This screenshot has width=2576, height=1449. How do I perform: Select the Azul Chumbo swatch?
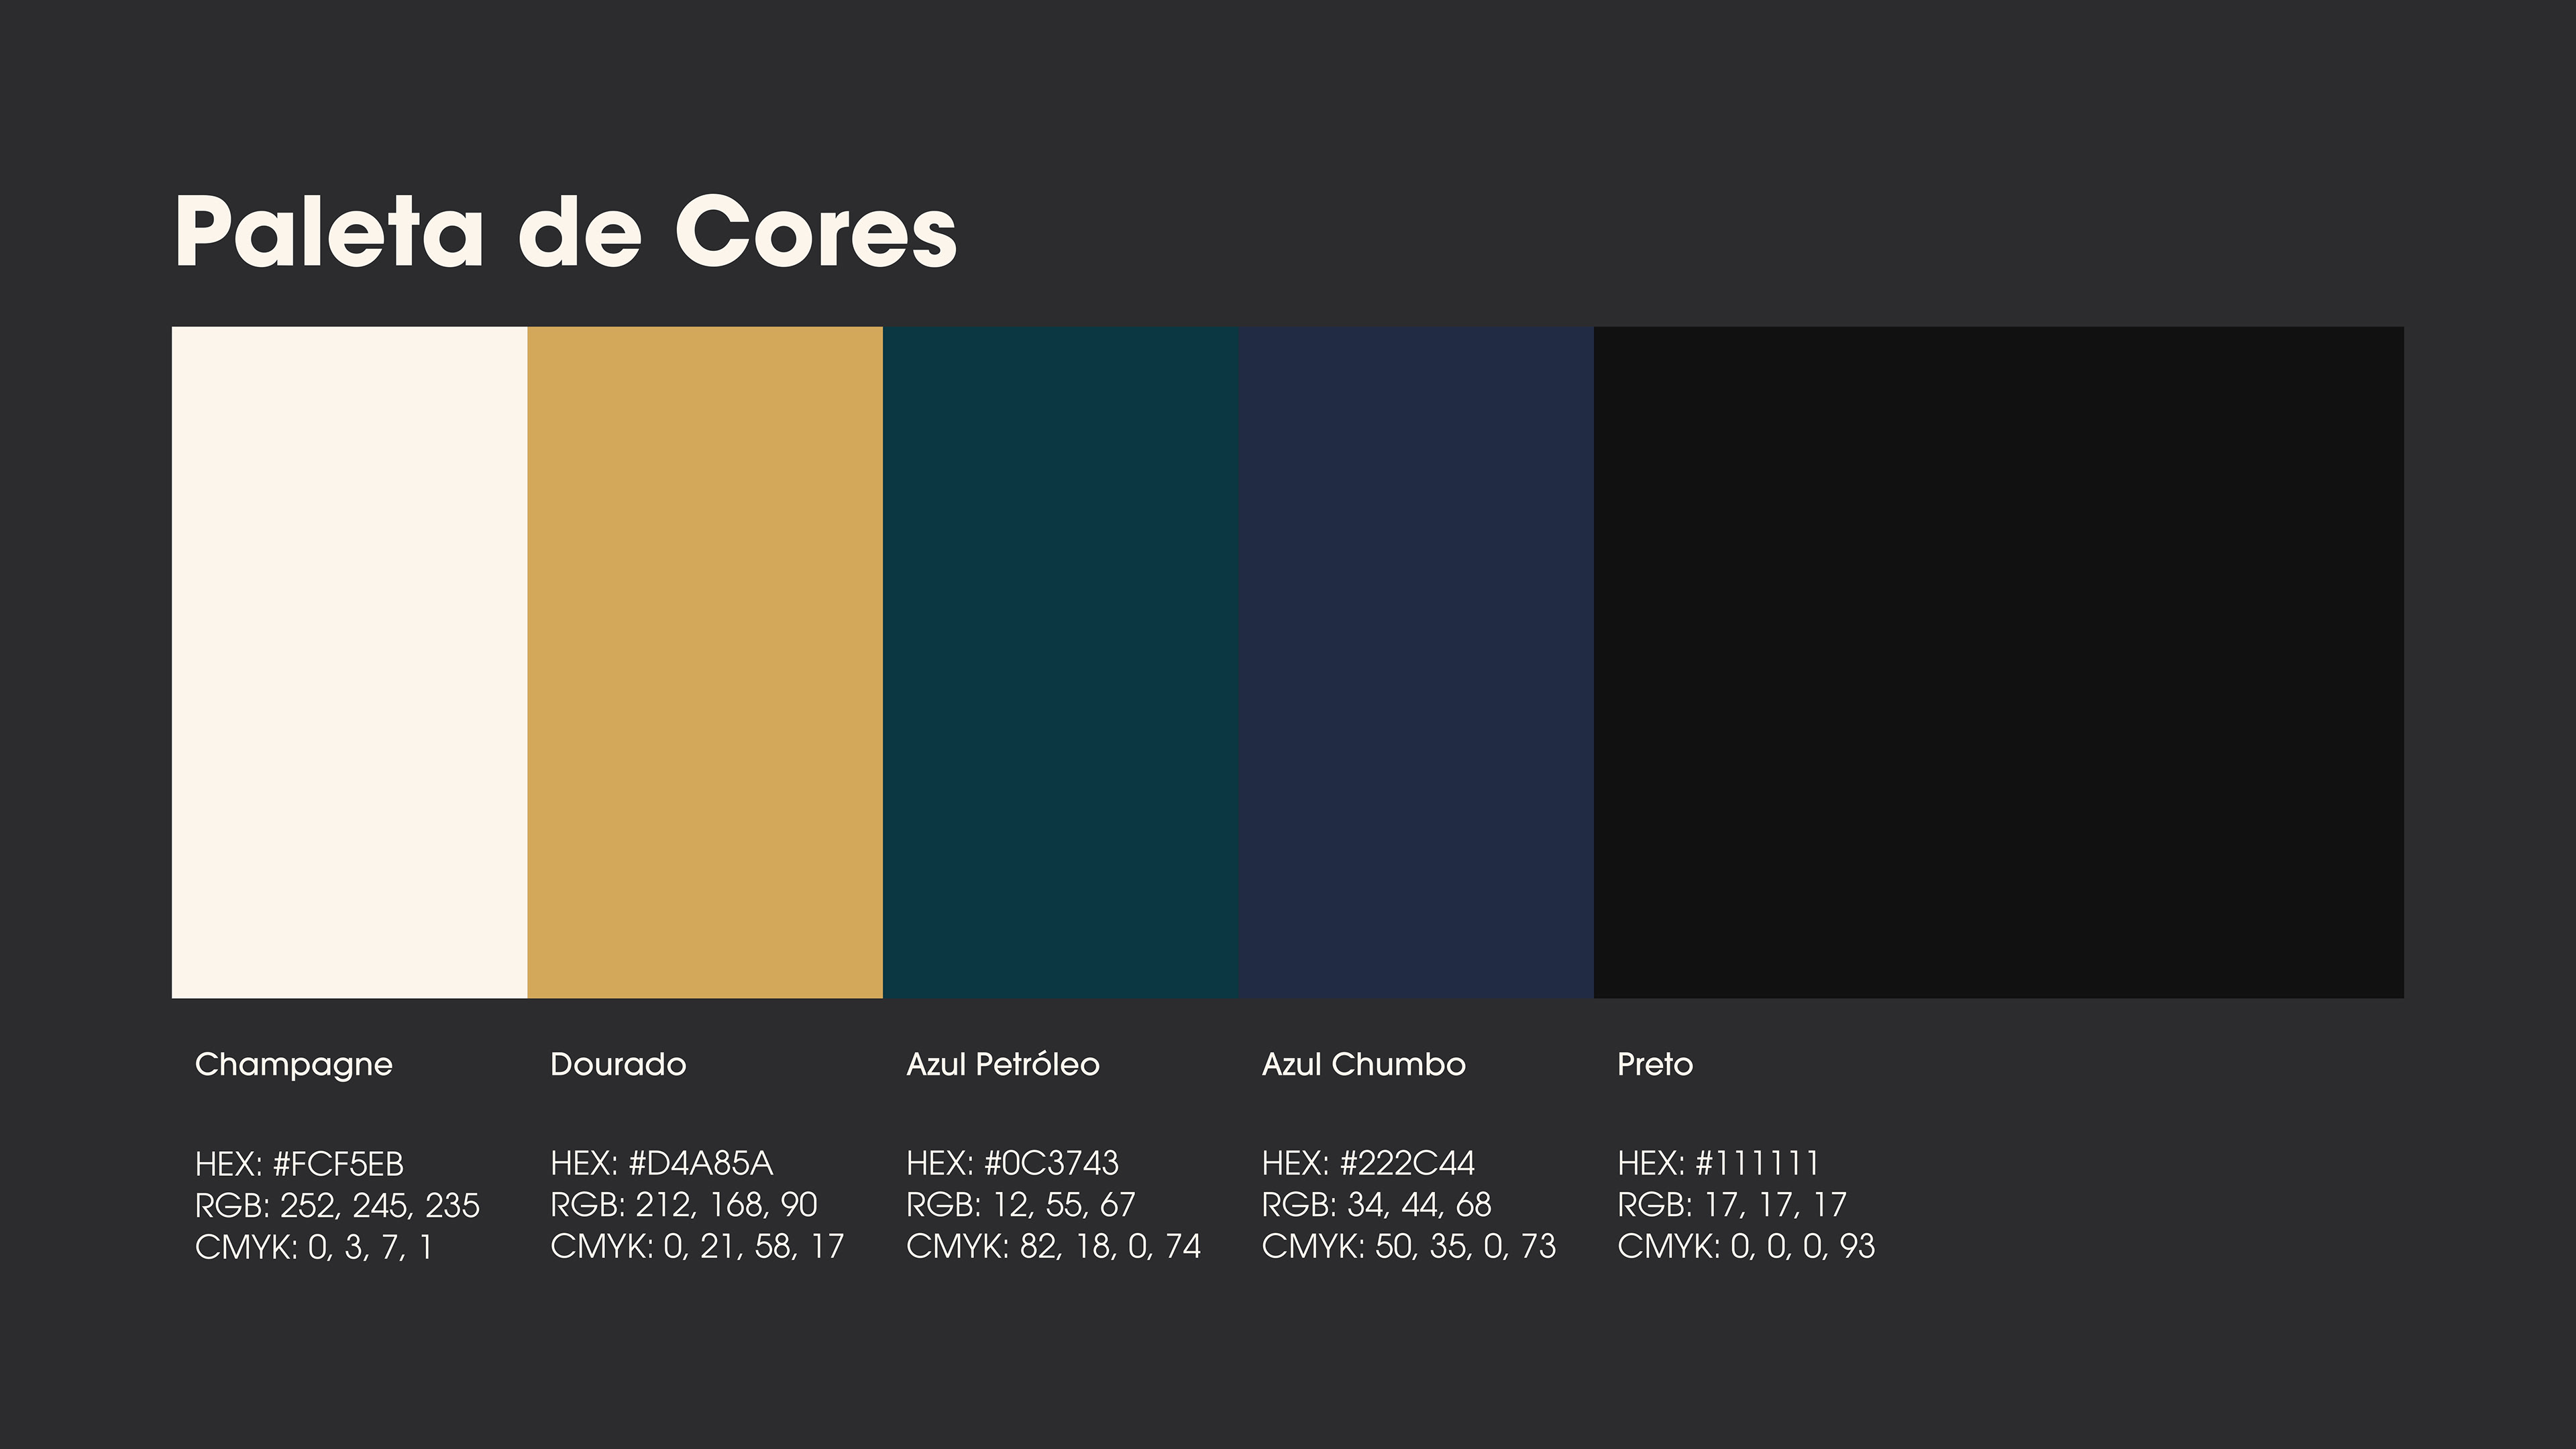pyautogui.click(x=1416, y=662)
